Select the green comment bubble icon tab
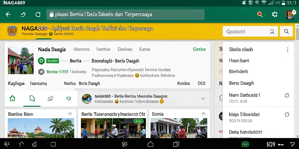The width and height of the screenshot is (299, 149). coord(69,98)
